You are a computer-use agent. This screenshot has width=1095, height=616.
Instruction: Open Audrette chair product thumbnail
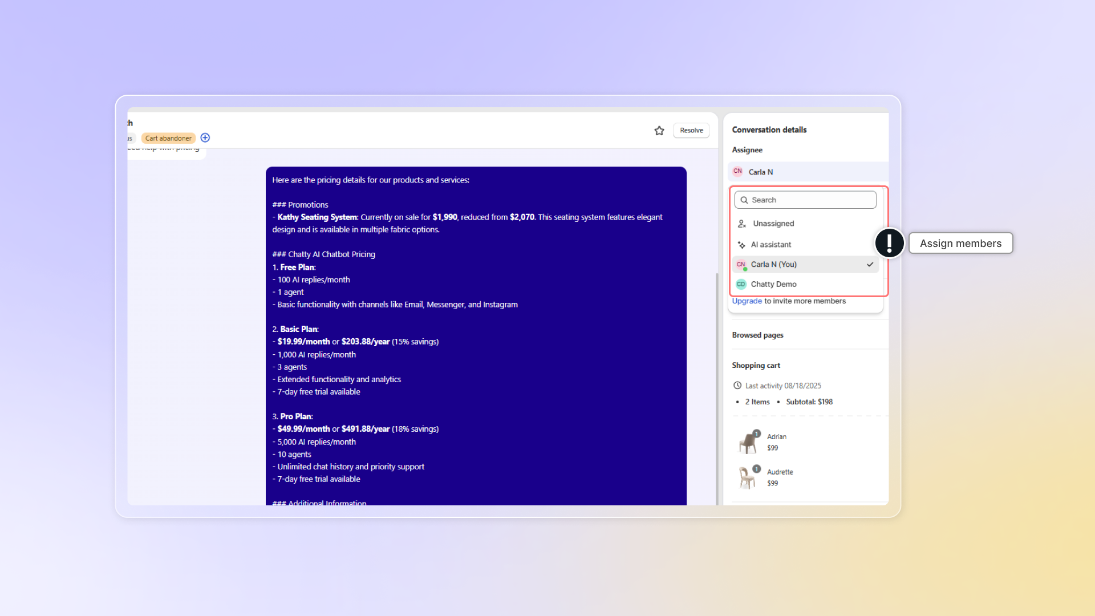[x=747, y=478]
